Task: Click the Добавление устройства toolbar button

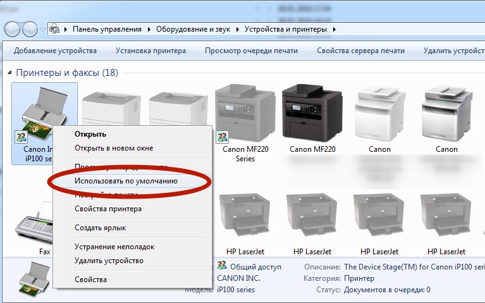Action: (55, 51)
